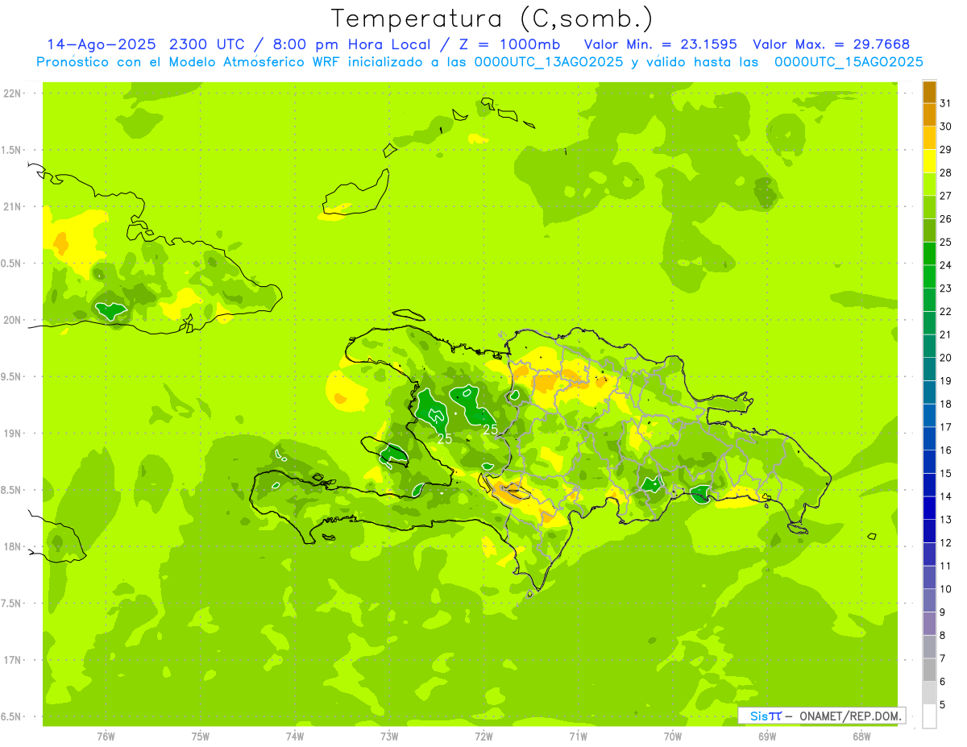Click the '9.5N' latitude axis label
The height and width of the screenshot is (747, 967).
[12, 377]
